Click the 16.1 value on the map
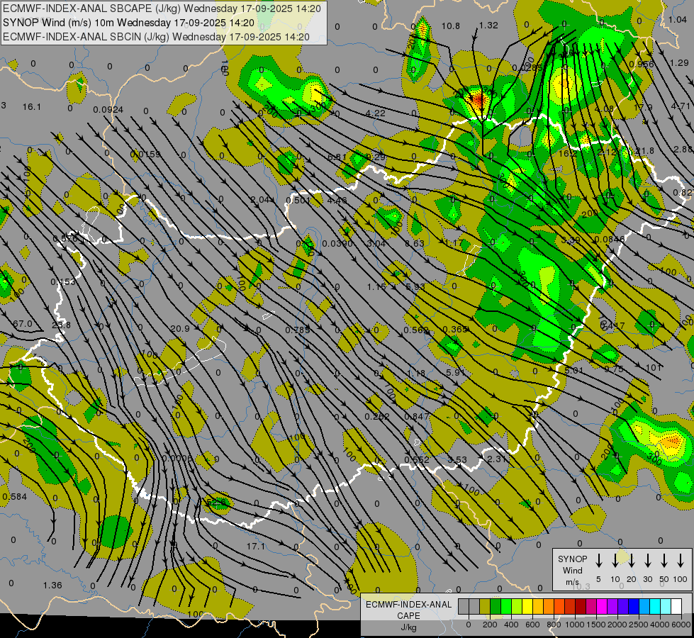The width and height of the screenshot is (694, 638). (32, 106)
